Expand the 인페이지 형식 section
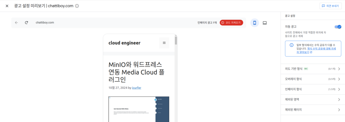Image resolution: width=345 pixels, height=122 pixels. coord(313,89)
